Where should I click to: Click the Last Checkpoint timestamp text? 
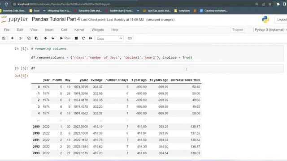coord(112,20)
